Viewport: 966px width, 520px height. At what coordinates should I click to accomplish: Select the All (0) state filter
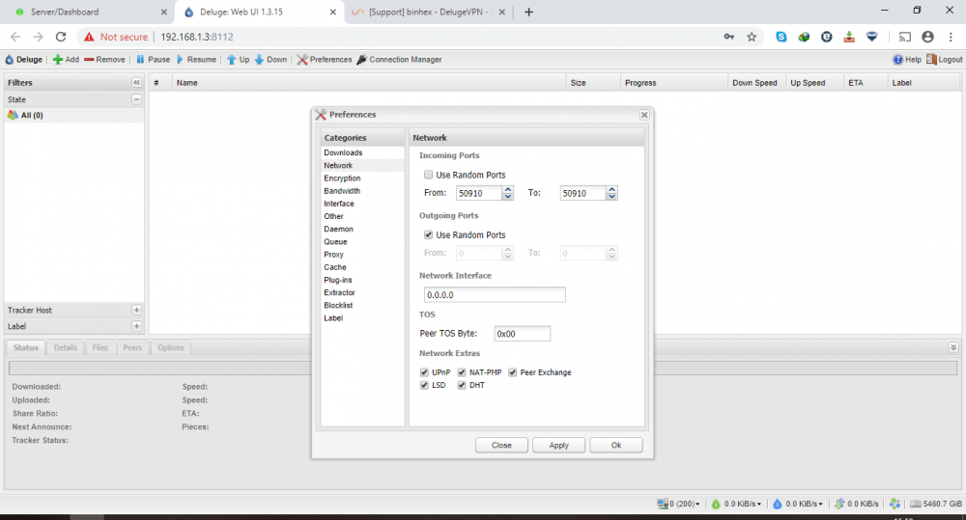coord(74,115)
